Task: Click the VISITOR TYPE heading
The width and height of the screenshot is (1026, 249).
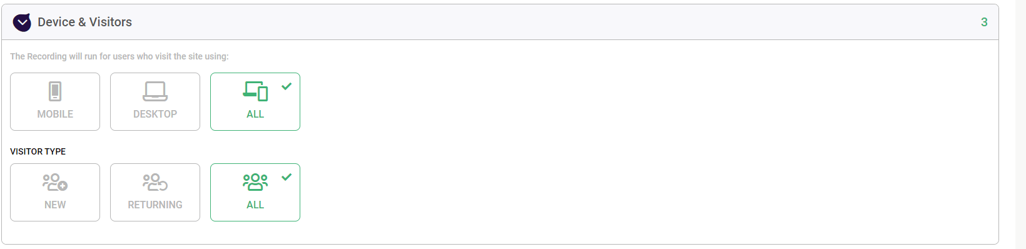Action: point(38,151)
